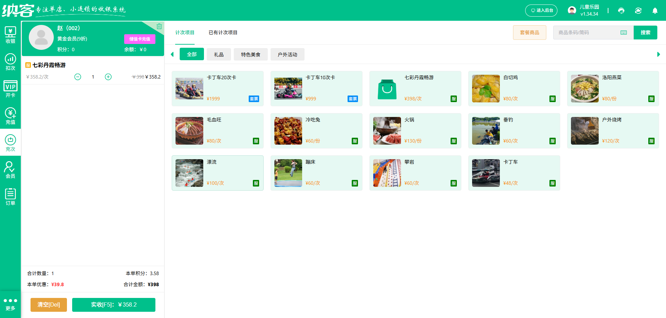
Task: Open the on-screen keyboard icon in search bar
Action: point(624,32)
